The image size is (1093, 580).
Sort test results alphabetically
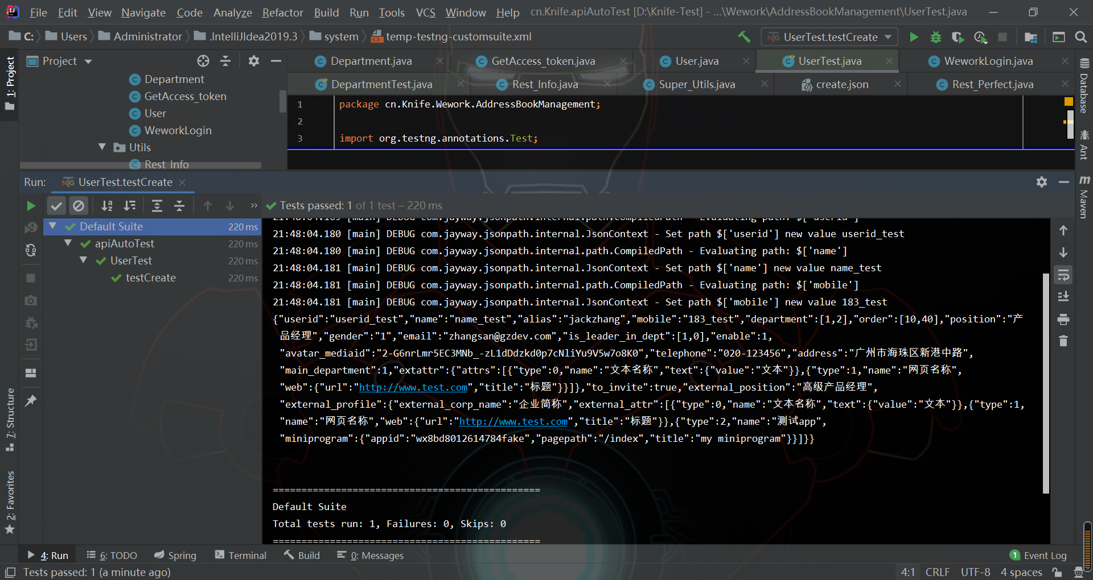coord(107,206)
